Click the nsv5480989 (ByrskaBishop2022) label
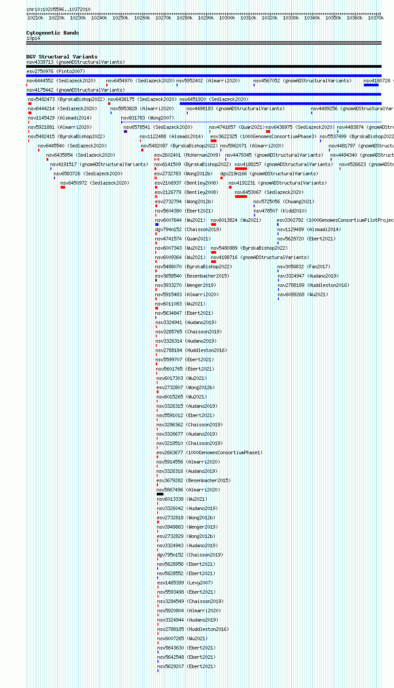 [x=249, y=248]
